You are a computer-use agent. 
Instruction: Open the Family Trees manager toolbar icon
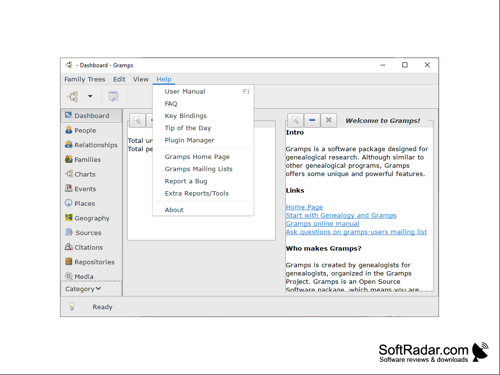[x=72, y=96]
